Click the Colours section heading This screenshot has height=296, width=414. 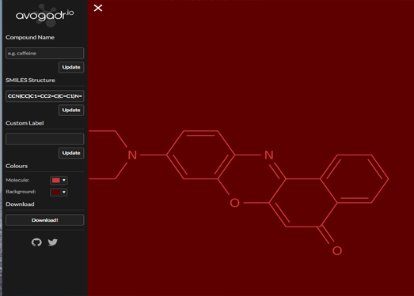[17, 167]
